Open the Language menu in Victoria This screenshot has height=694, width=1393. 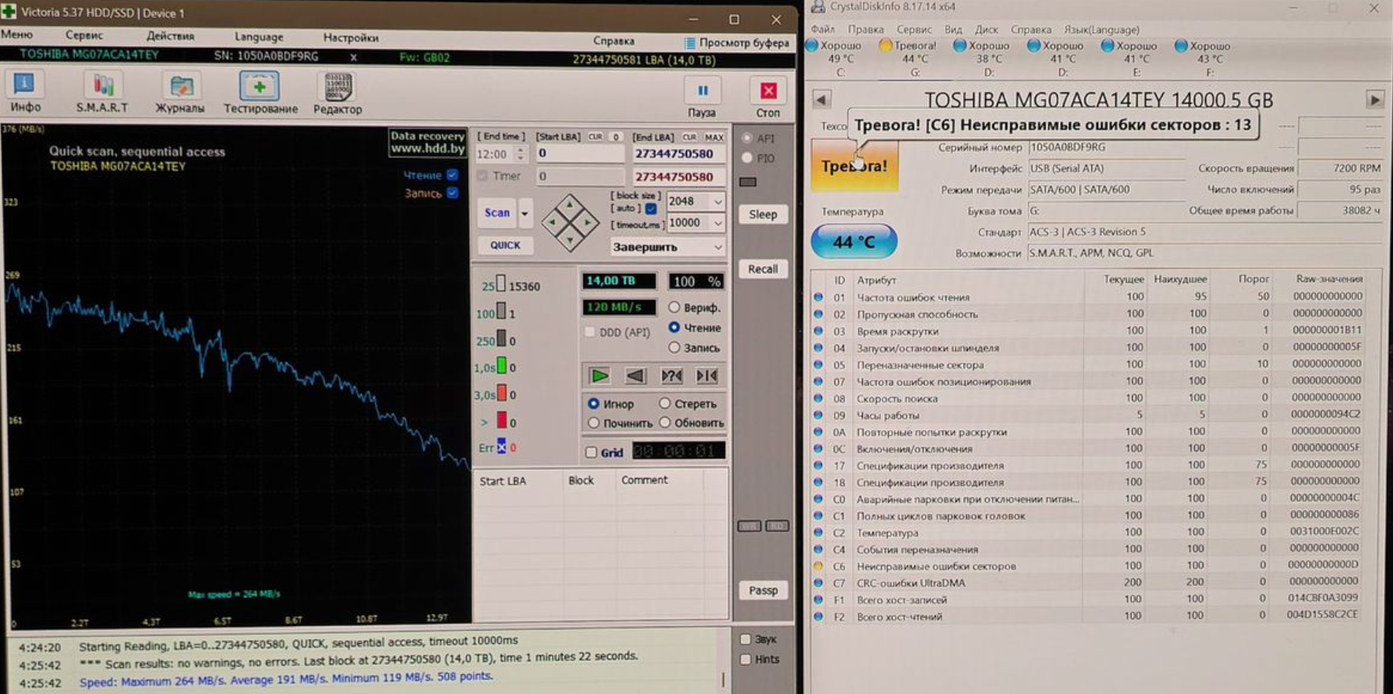[x=259, y=37]
